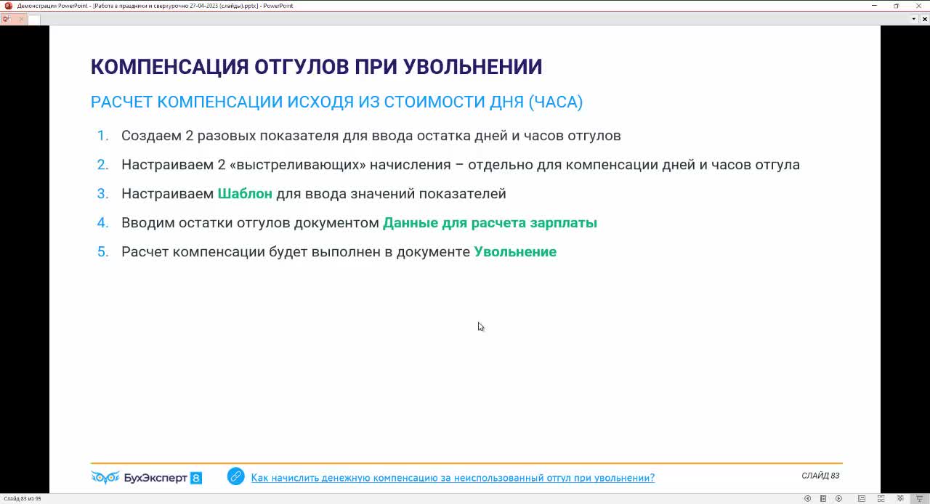Click the slide counter in status bar
Image resolution: width=930 pixels, height=504 pixels.
(20, 499)
